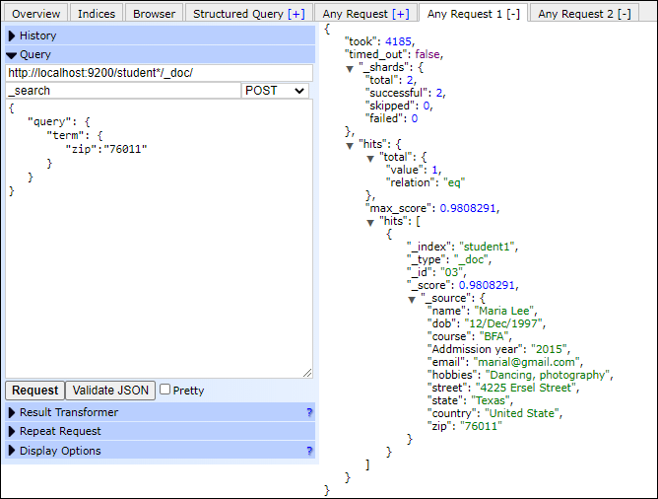Click the street value 4225 Ersel Street
The image size is (658, 499).
(526, 388)
